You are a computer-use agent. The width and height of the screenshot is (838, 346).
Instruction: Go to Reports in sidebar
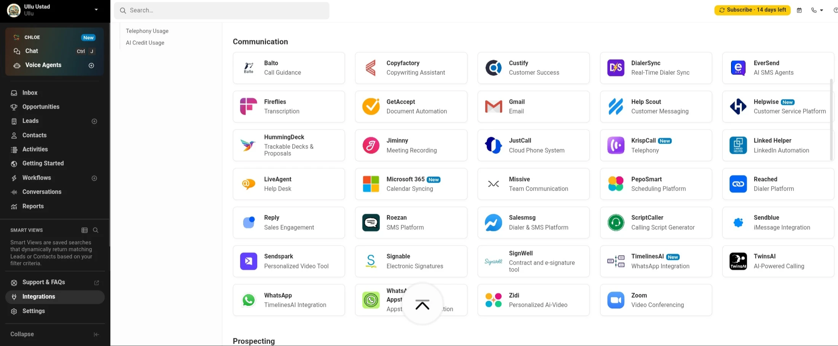point(55,206)
